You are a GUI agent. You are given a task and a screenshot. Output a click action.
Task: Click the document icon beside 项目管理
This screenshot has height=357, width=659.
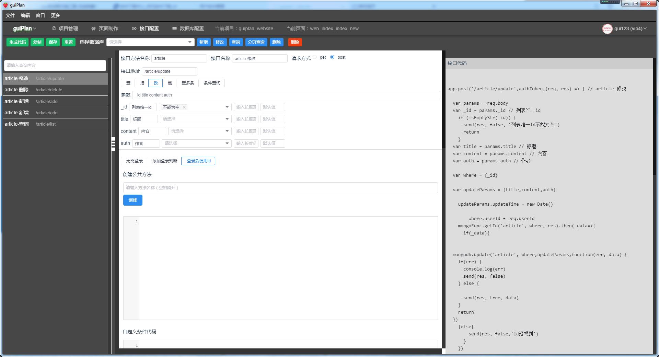[x=54, y=28]
